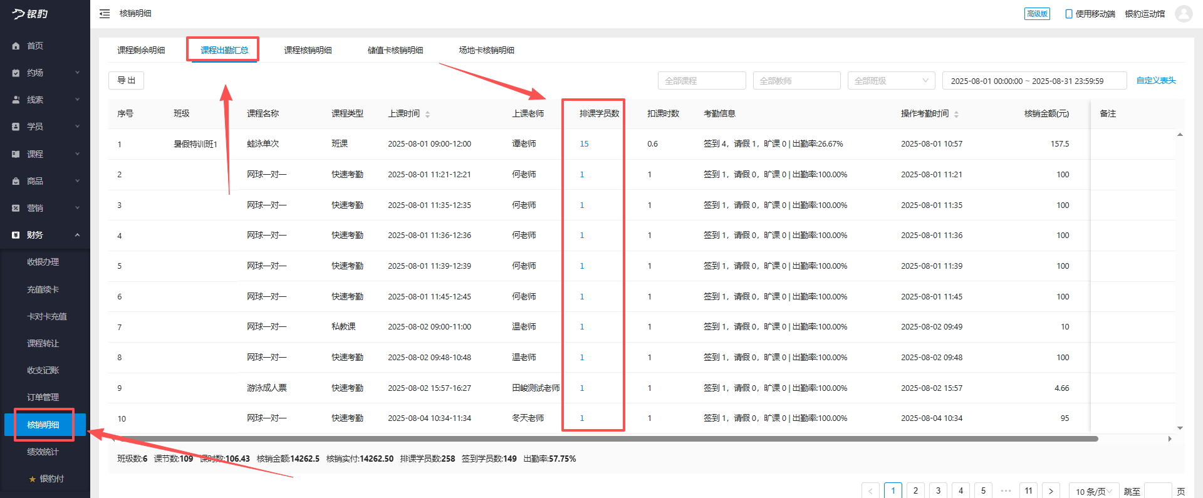Screen dimensions: 1203x498
Task: Click the 学员 sidebar icon
Action: (16, 127)
